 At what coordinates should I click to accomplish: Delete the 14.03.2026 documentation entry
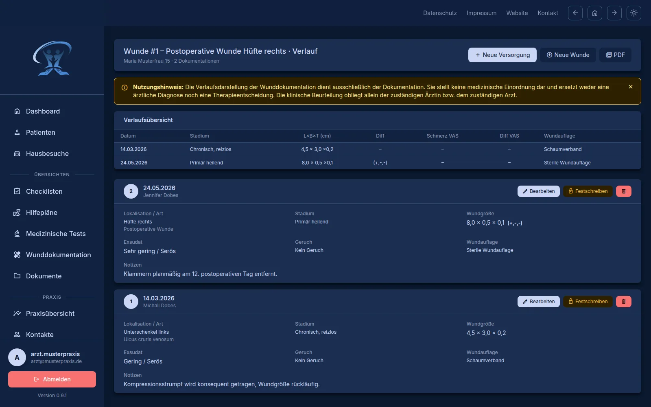624,302
